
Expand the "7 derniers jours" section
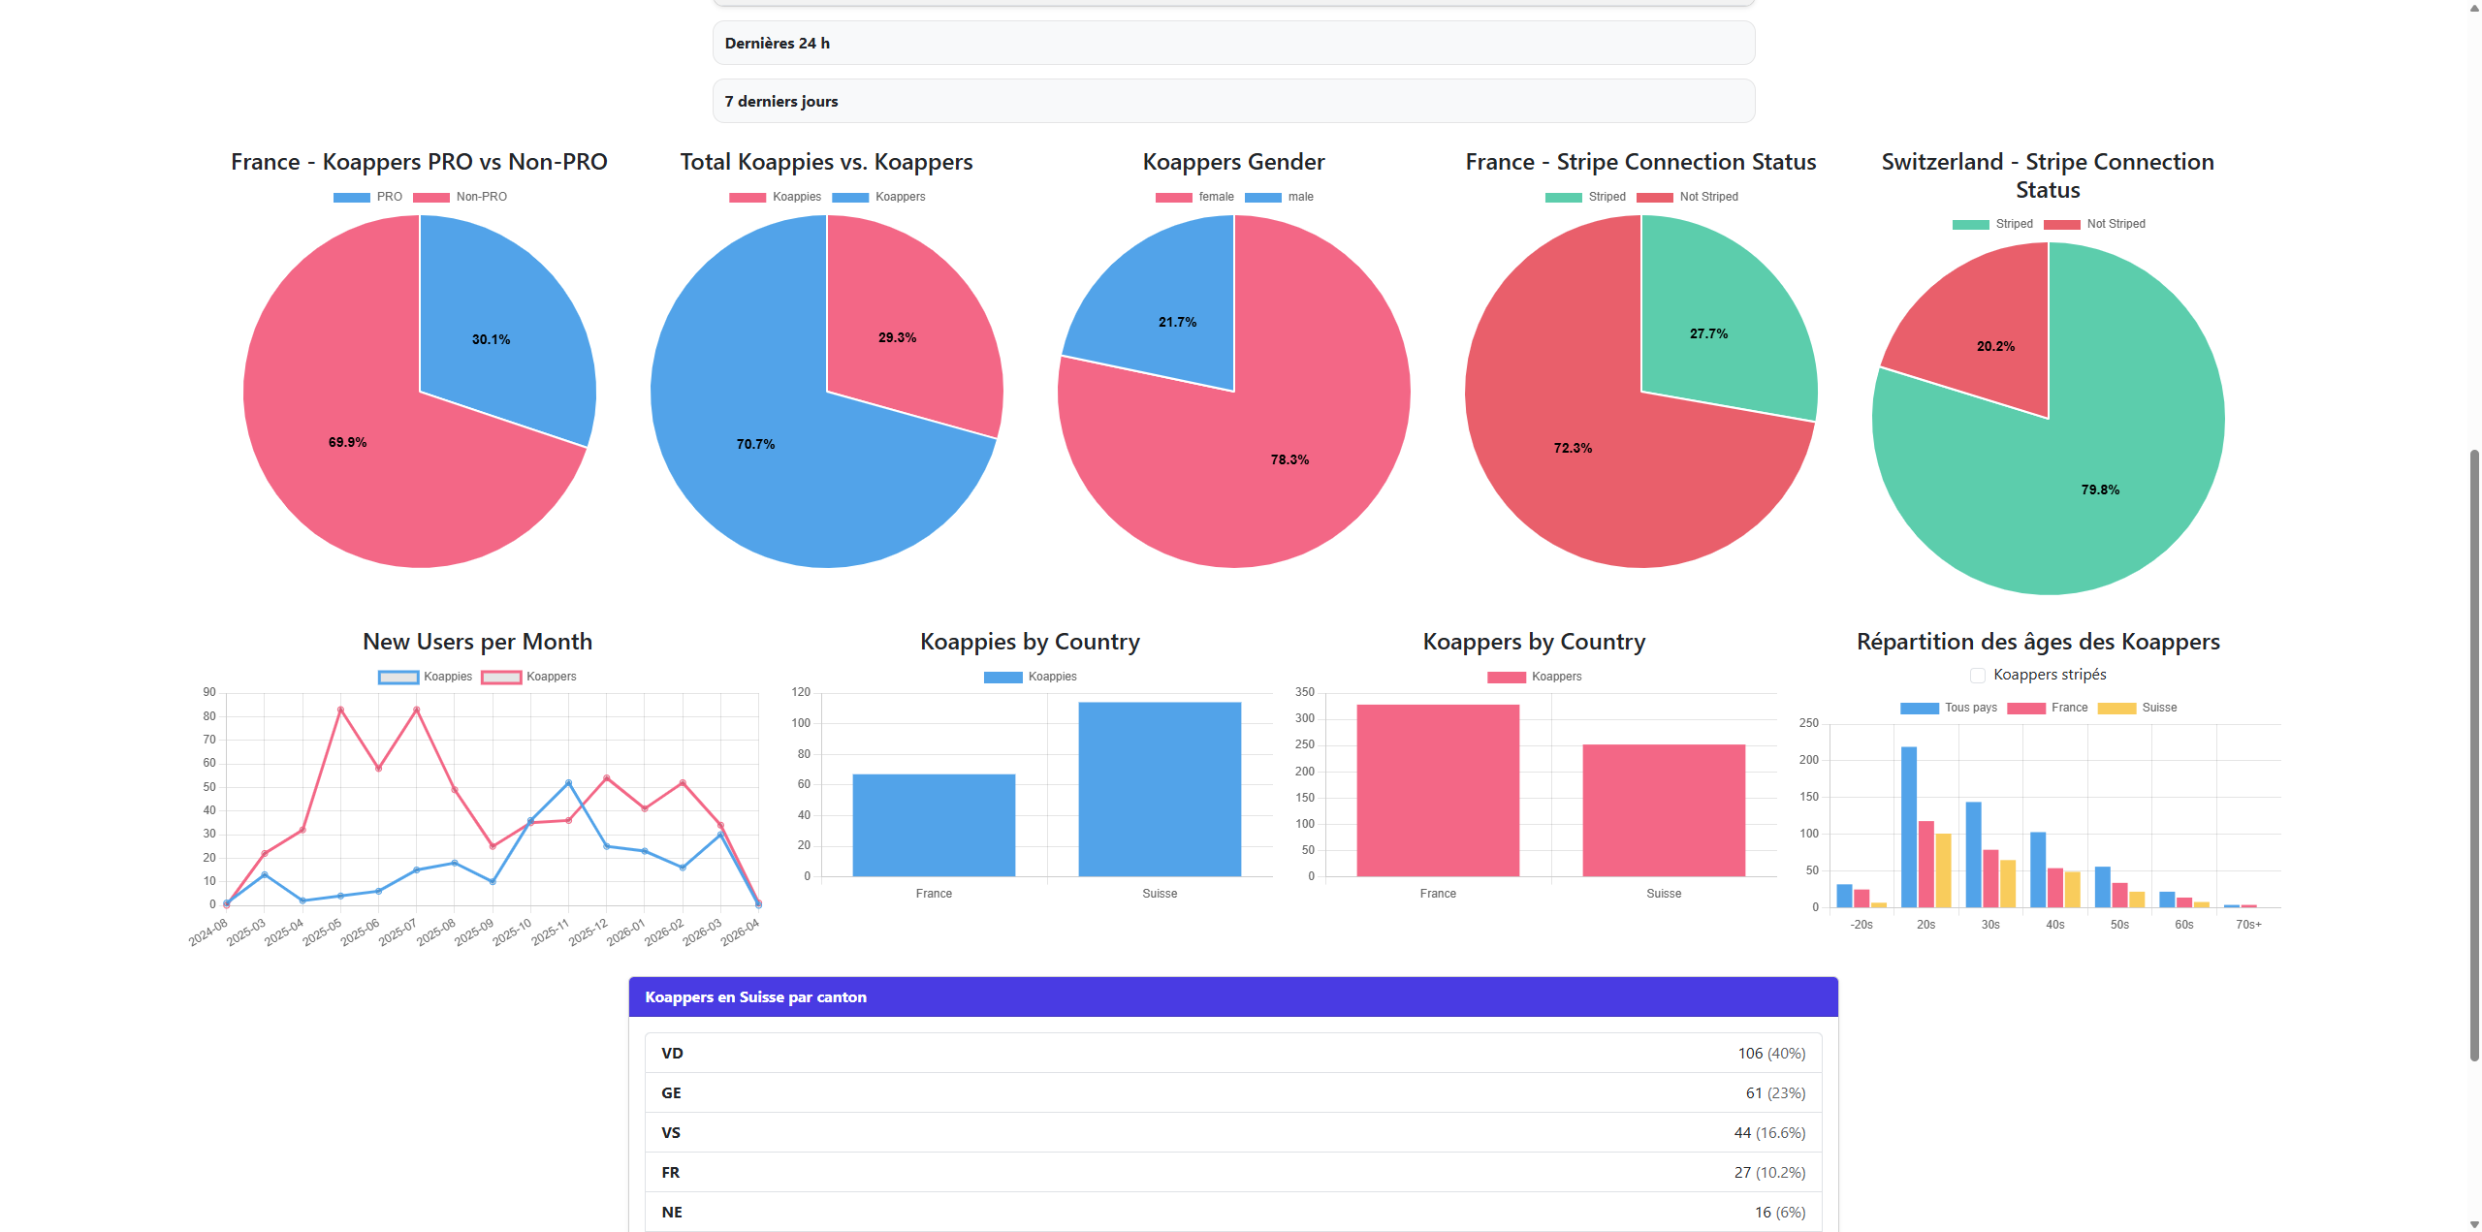1233,101
